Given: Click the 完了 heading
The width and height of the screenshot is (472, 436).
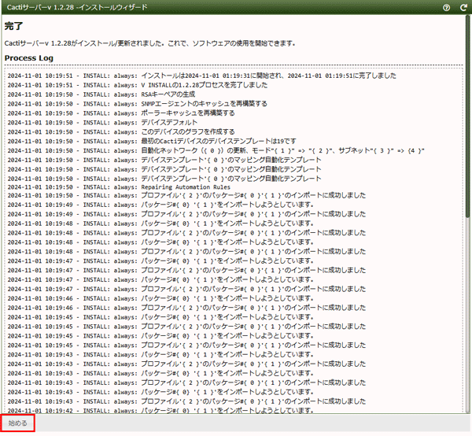Looking at the screenshot, I should (13, 26).
